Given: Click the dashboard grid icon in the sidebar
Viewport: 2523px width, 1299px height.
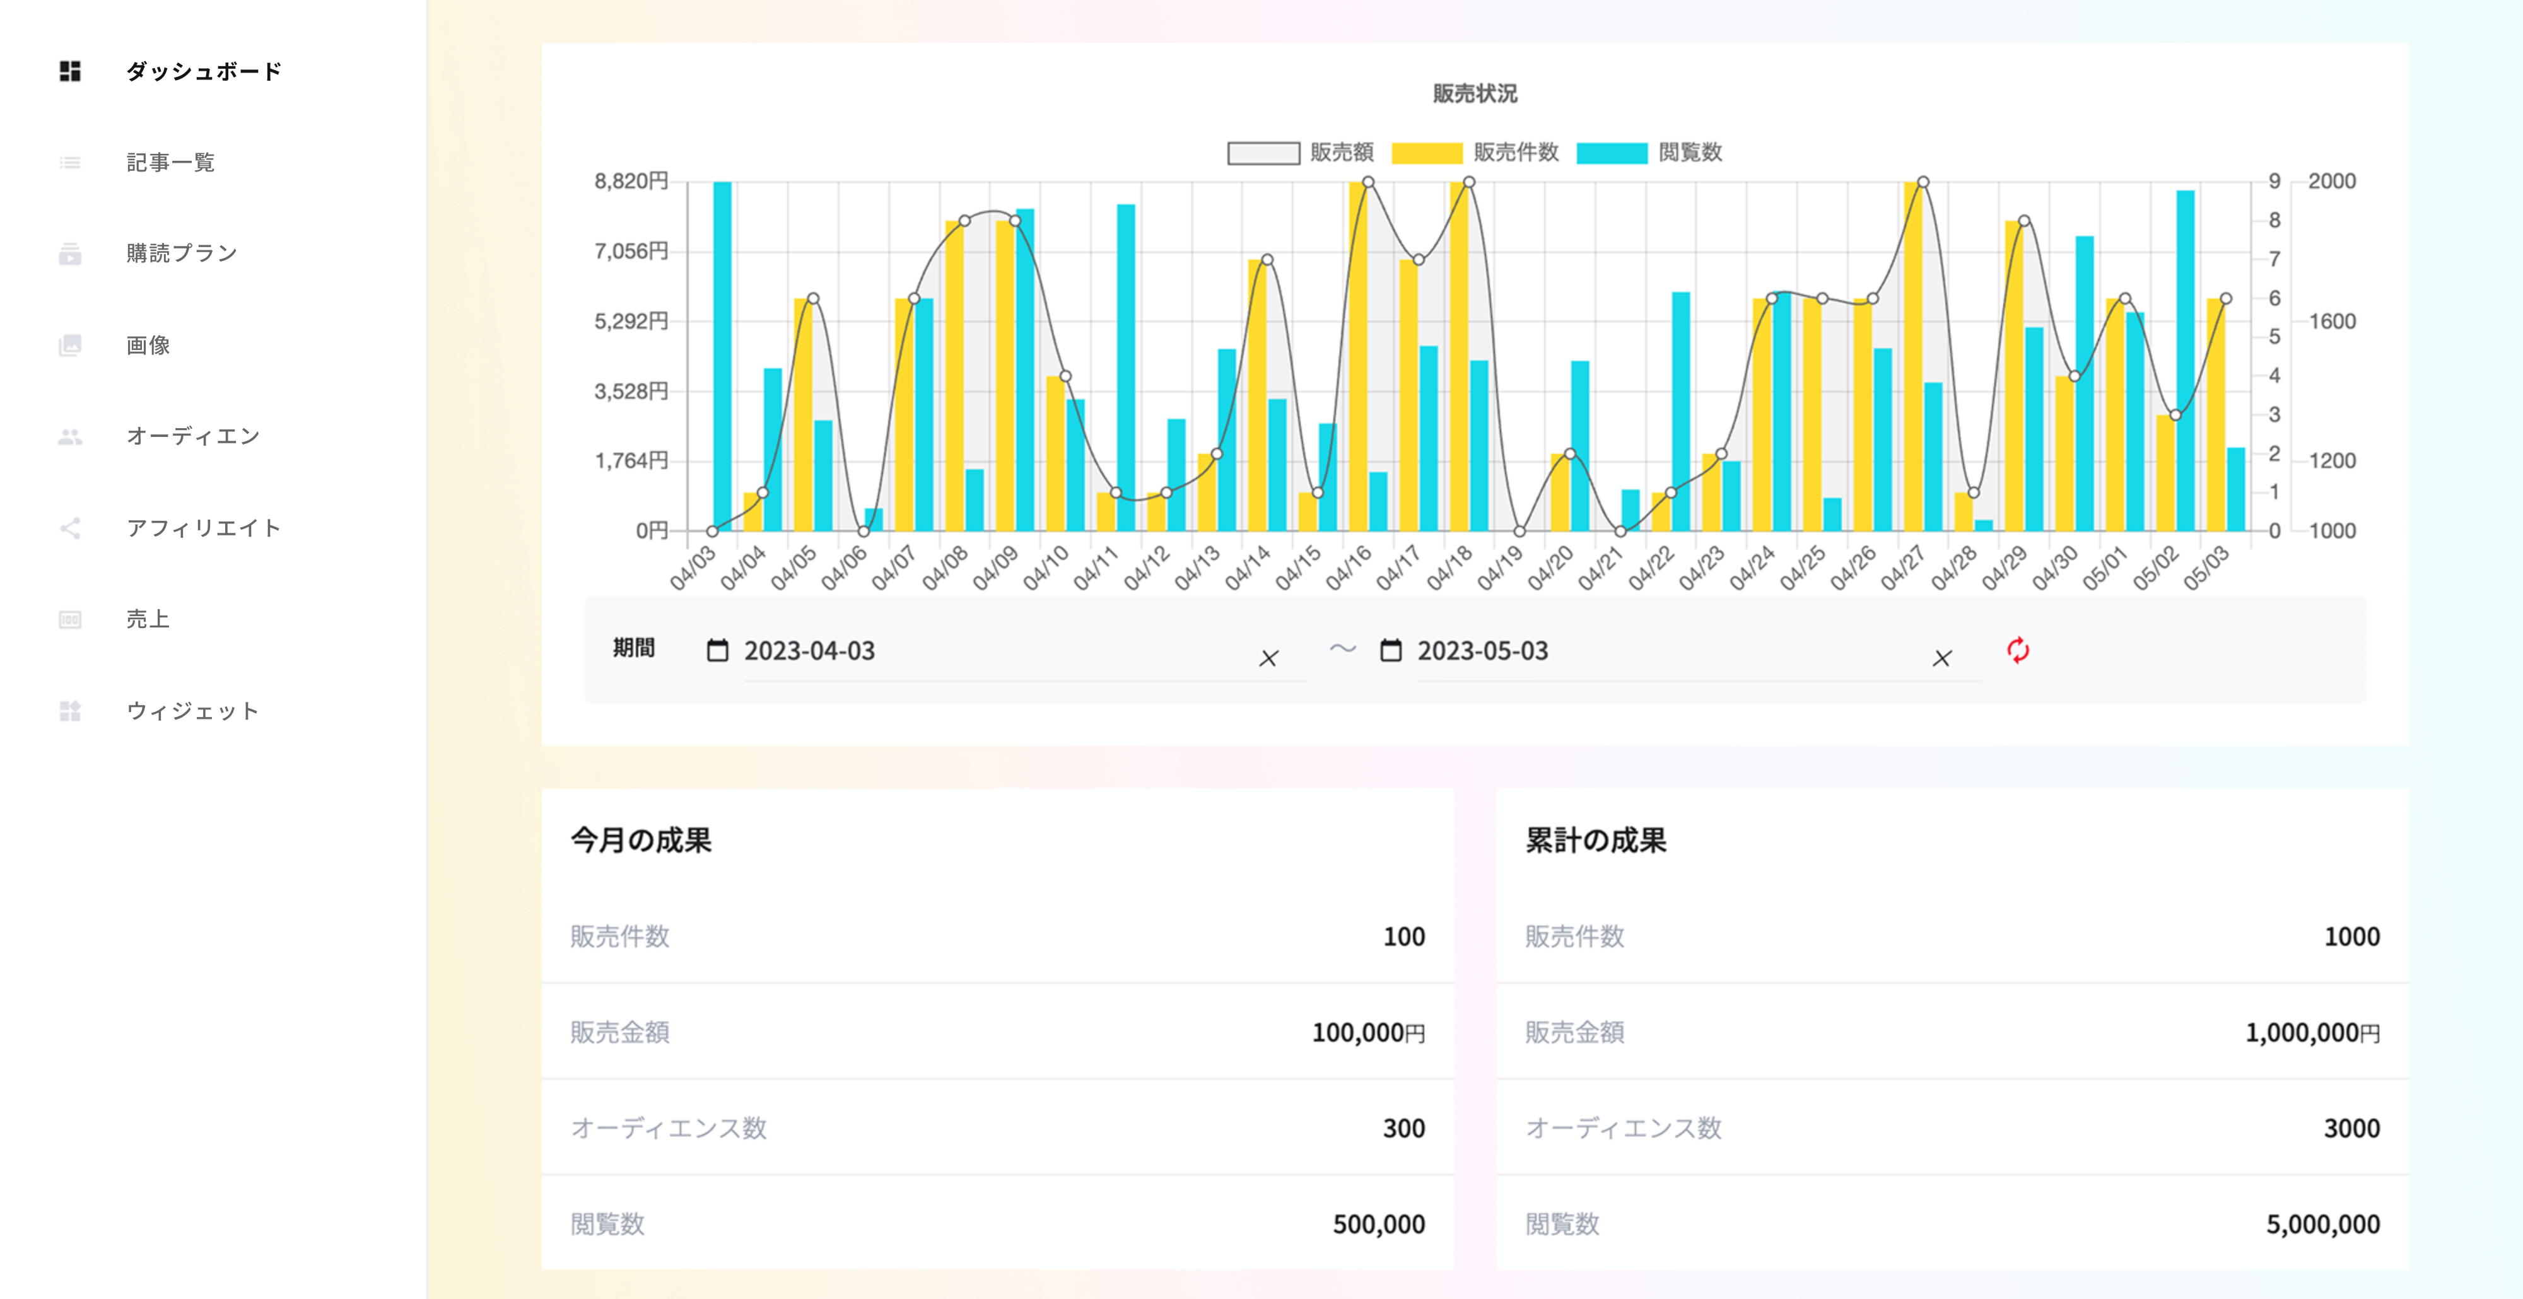Looking at the screenshot, I should (x=69, y=71).
